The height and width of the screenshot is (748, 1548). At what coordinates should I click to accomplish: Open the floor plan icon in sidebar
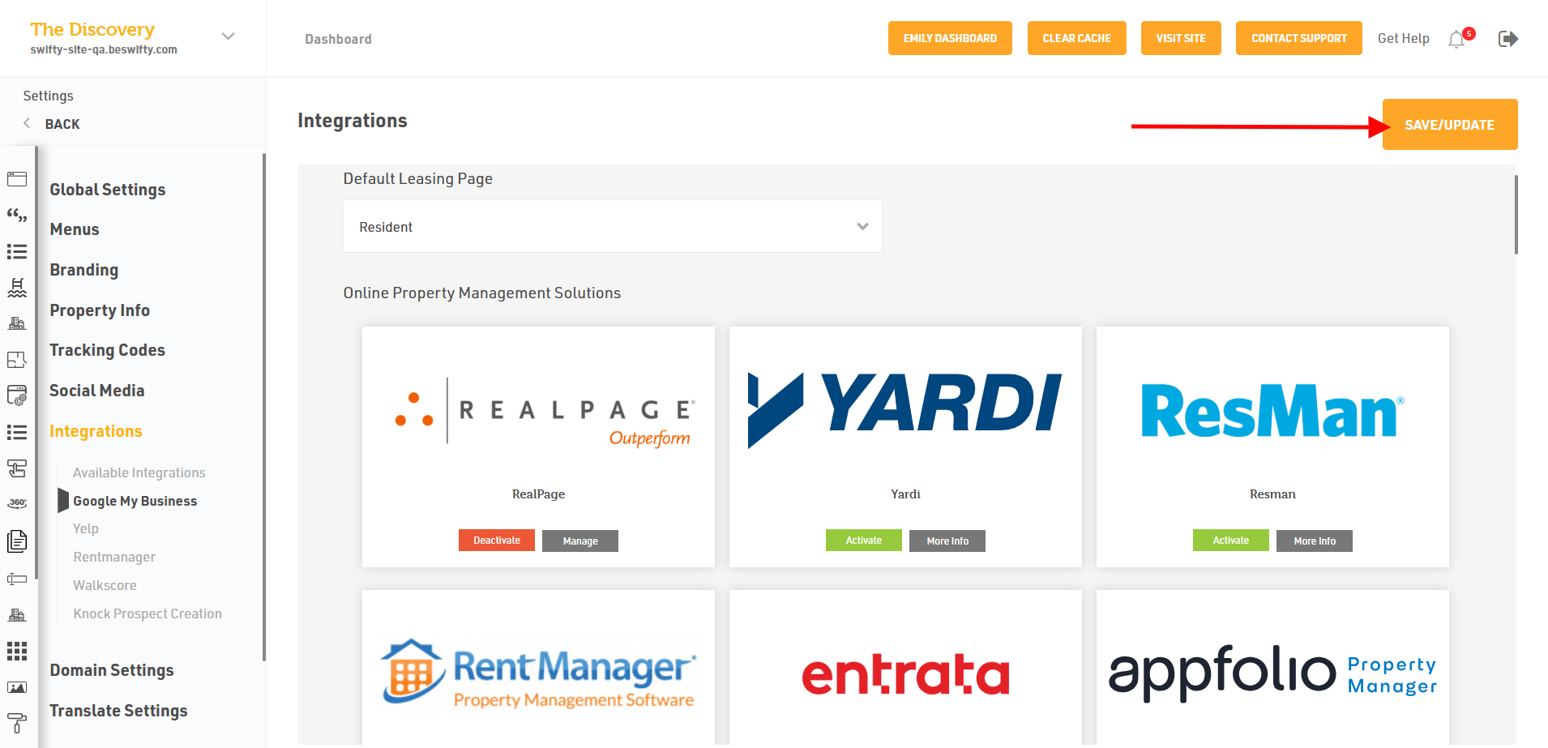pos(17,359)
